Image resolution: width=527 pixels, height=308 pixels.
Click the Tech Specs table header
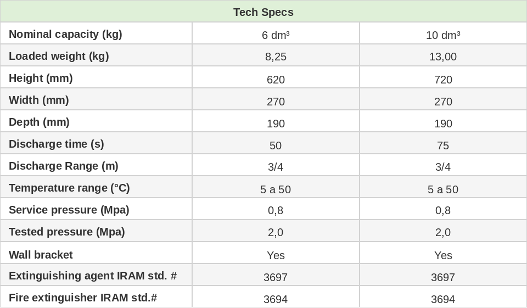pyautogui.click(x=263, y=12)
